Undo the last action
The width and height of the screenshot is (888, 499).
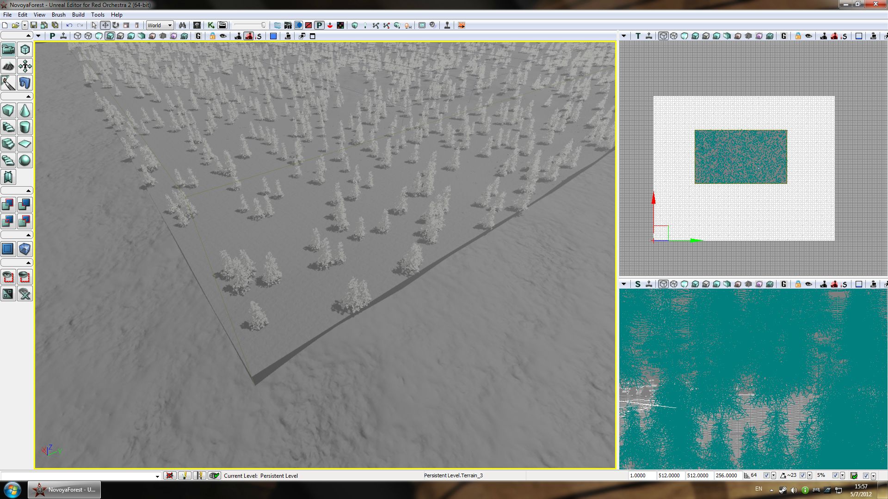tap(69, 25)
